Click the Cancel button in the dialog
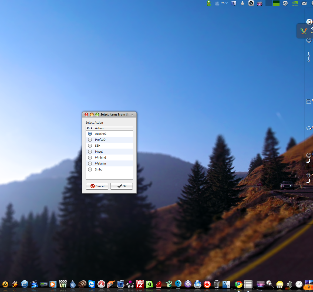This screenshot has width=313, height=292. (x=97, y=186)
